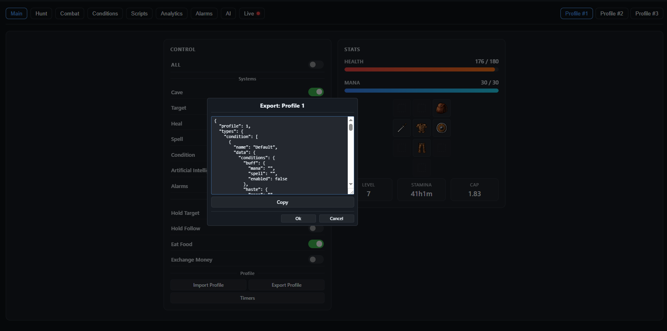The width and height of the screenshot is (667, 331).
Task: Disable the Cave system toggle
Action: click(x=316, y=92)
